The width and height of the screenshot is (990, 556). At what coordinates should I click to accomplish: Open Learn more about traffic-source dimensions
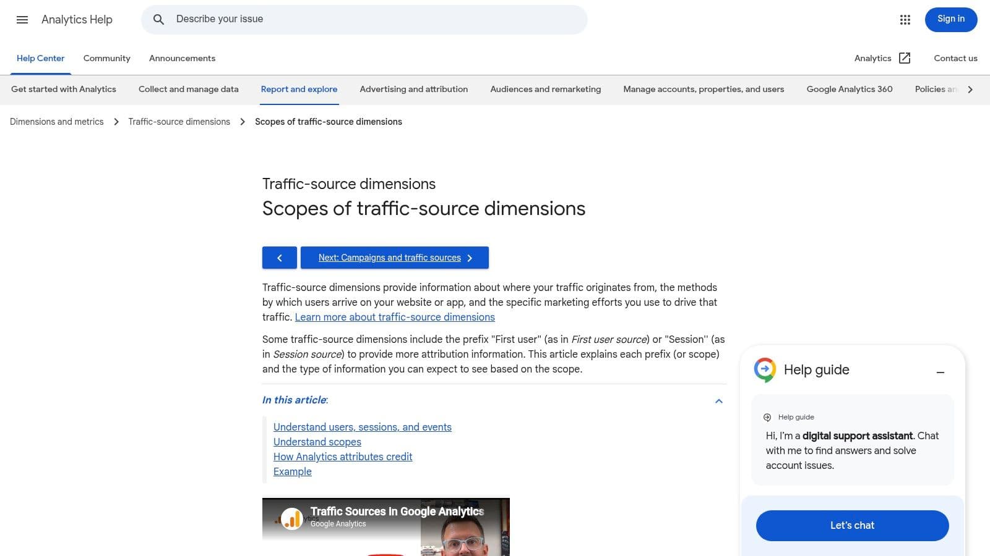pos(395,317)
